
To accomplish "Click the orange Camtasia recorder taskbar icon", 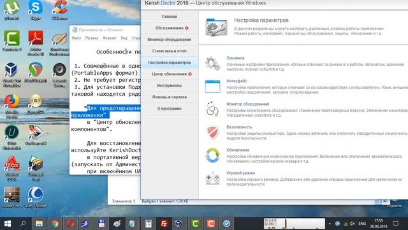I will (211, 224).
